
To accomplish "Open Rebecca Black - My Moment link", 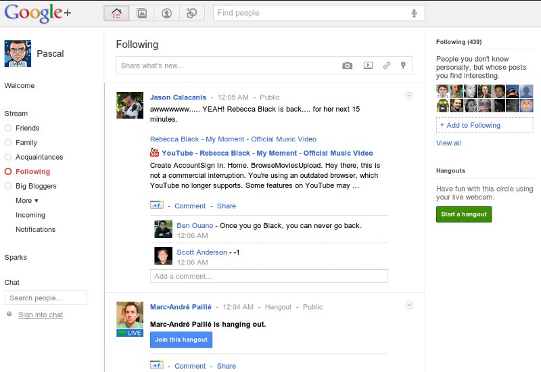I will click(233, 139).
